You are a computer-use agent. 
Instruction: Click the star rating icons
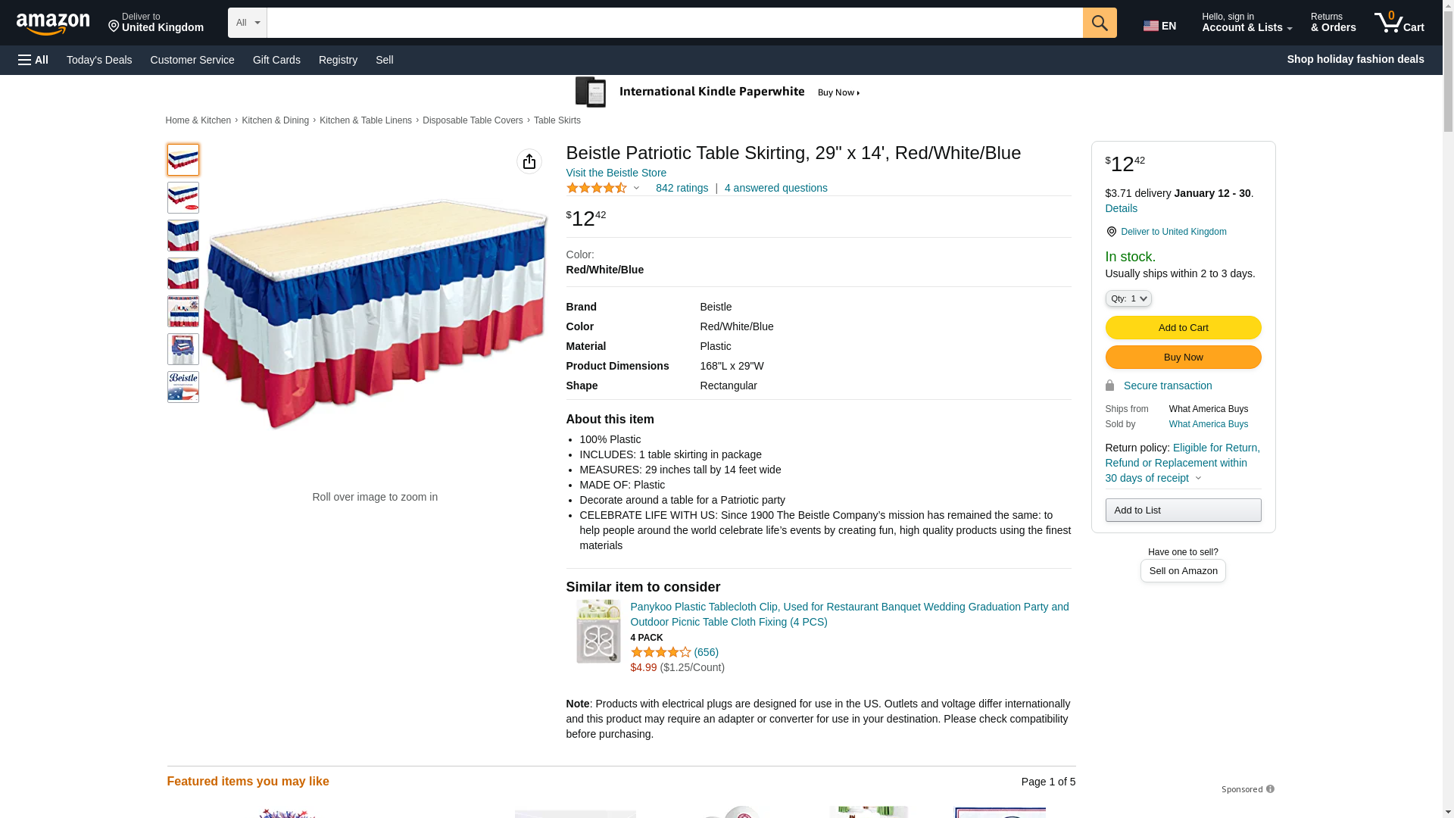[597, 188]
